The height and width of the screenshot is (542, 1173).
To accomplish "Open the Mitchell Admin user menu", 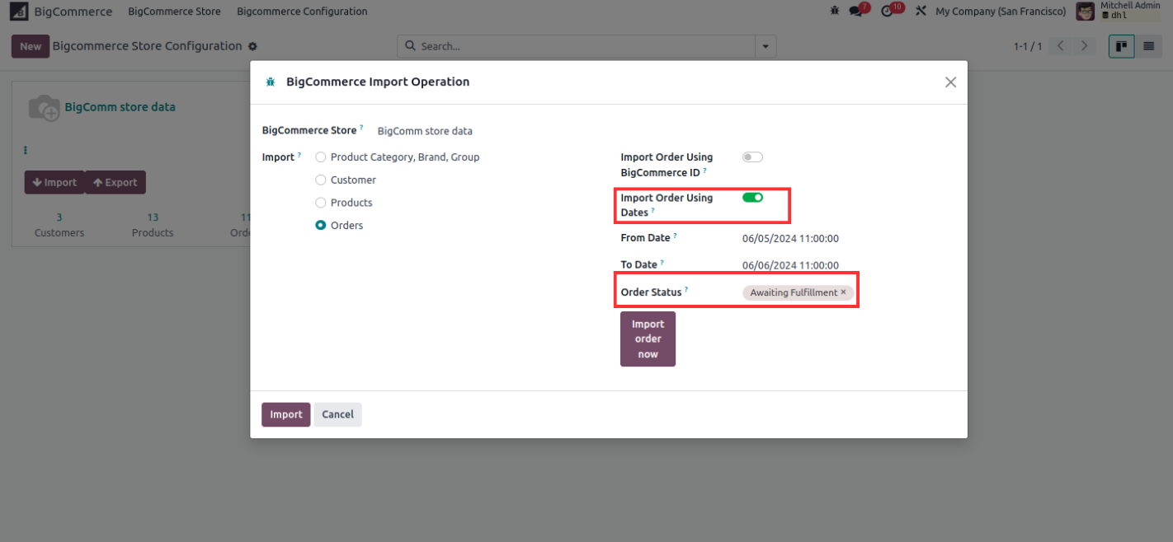I will click(x=1119, y=11).
